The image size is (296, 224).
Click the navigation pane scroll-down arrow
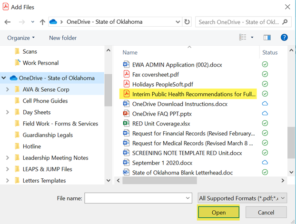coord(109,180)
